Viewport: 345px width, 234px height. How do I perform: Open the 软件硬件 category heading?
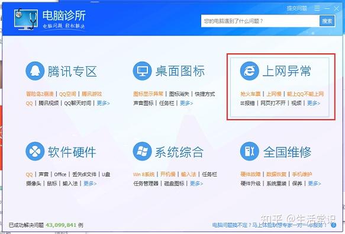(x=72, y=152)
